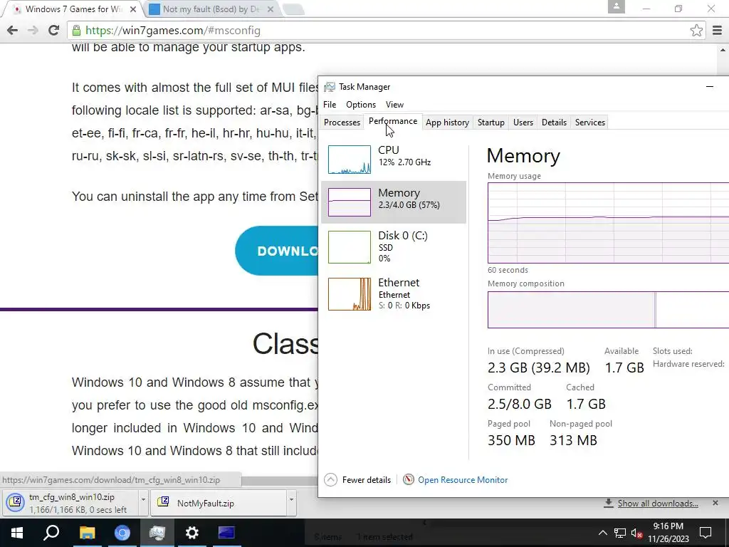Click the Paged pool 350 MB value
Screen dimensions: 729x547
tap(511, 440)
